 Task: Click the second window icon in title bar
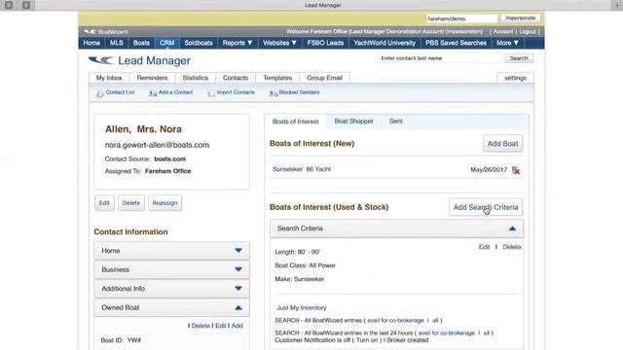(x=26, y=5)
